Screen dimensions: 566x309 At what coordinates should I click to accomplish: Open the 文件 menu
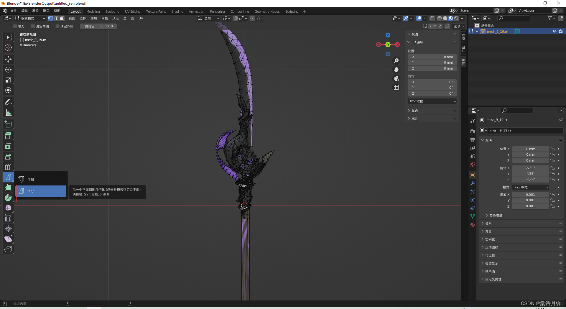(14, 11)
